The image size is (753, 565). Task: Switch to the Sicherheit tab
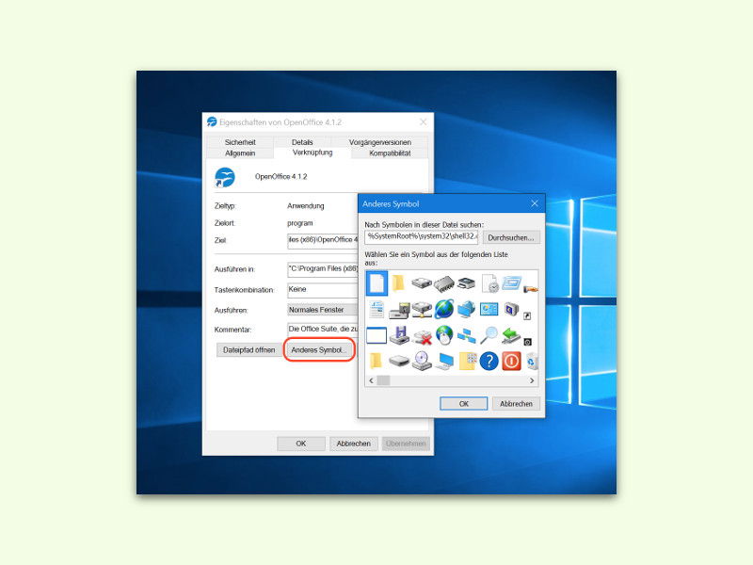pyautogui.click(x=240, y=142)
